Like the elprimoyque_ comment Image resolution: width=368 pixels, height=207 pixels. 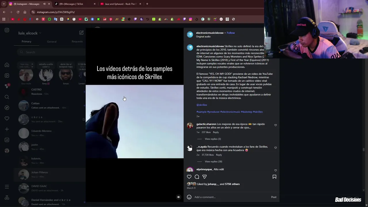pos(275,170)
